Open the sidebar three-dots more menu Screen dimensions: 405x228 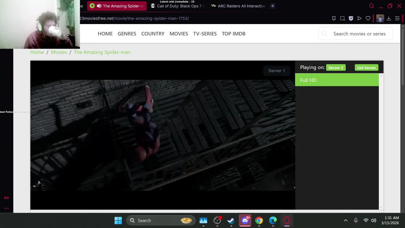click(6, 208)
